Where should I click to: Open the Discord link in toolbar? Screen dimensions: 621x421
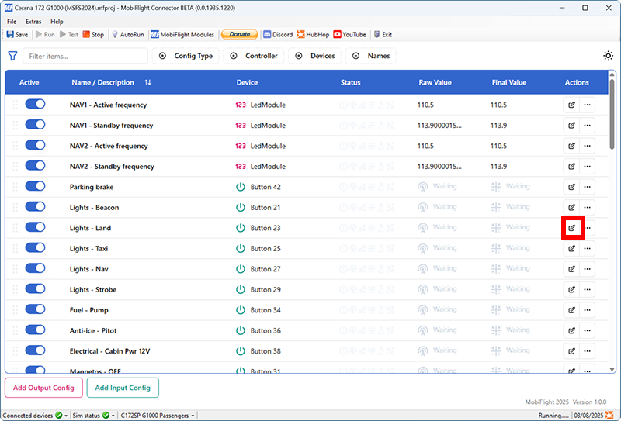(x=278, y=34)
